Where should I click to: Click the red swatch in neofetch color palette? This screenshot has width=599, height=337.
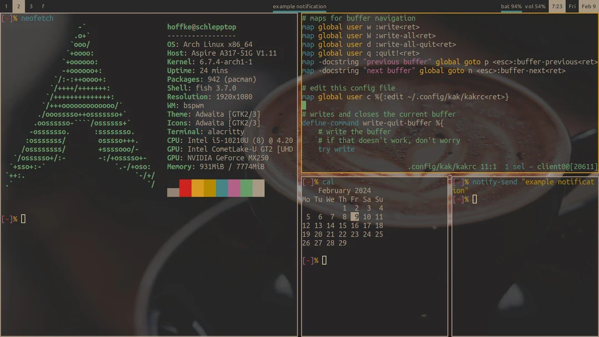click(x=185, y=188)
